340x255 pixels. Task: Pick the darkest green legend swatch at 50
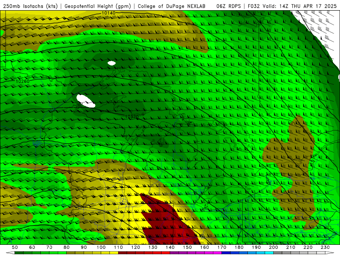coord(19,253)
